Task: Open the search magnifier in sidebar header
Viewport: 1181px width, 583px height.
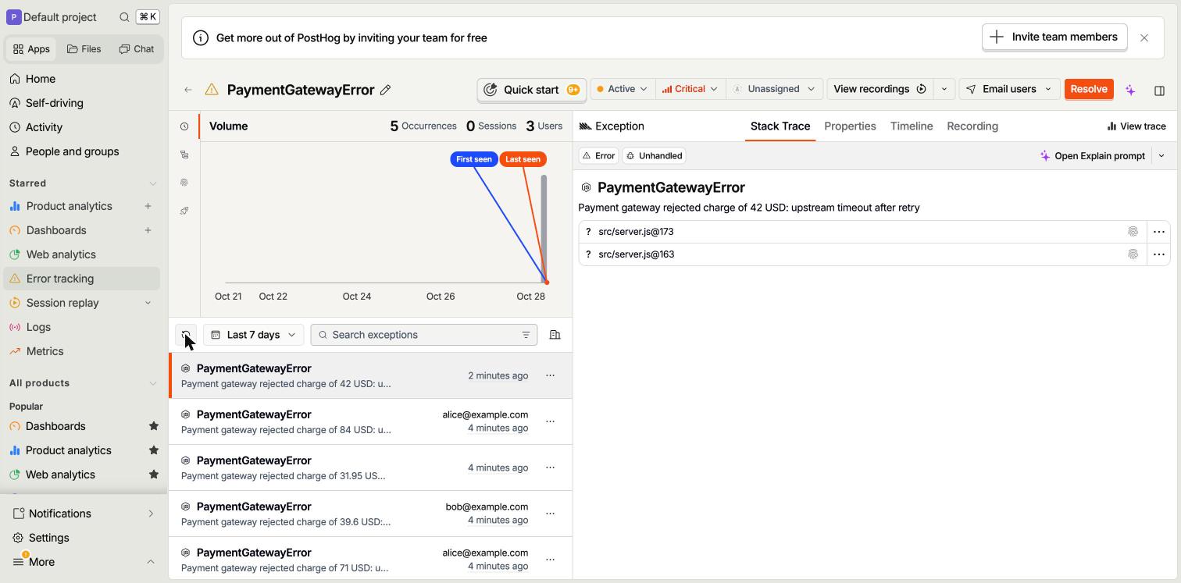Action: coord(124,17)
